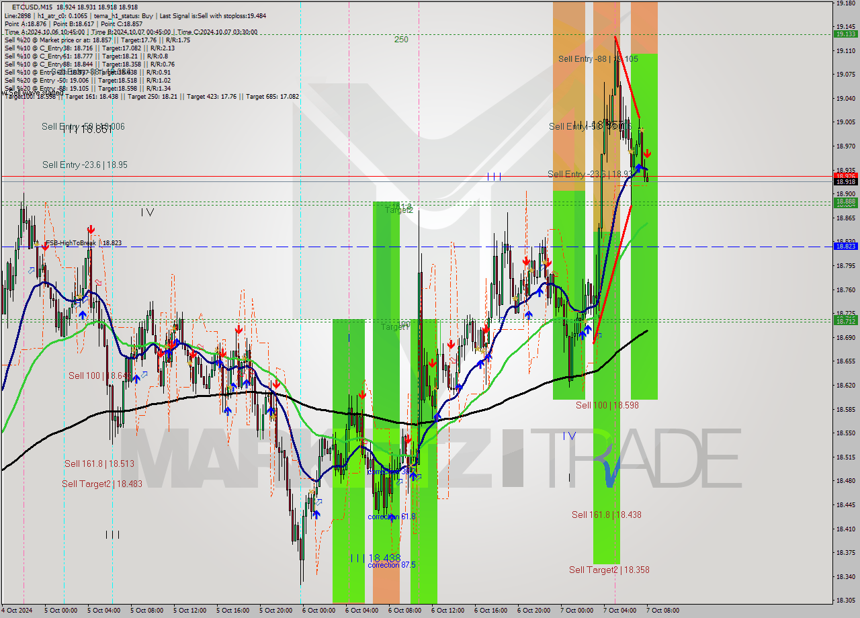Select the 'Sell 161.8 | 18.438' label

point(607,515)
